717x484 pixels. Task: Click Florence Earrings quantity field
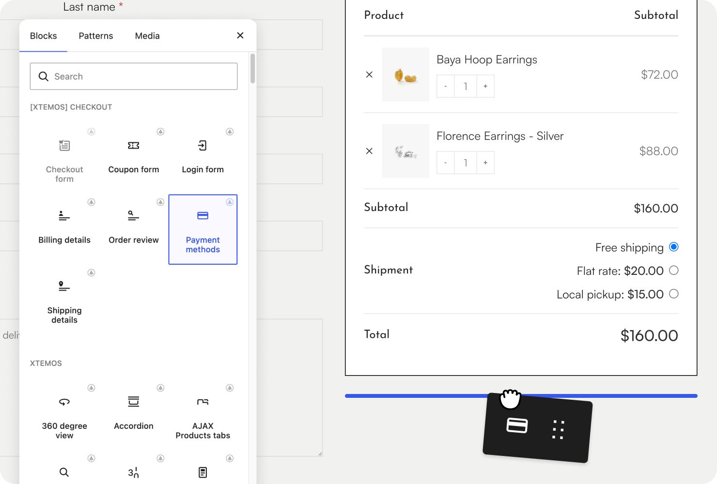click(466, 163)
